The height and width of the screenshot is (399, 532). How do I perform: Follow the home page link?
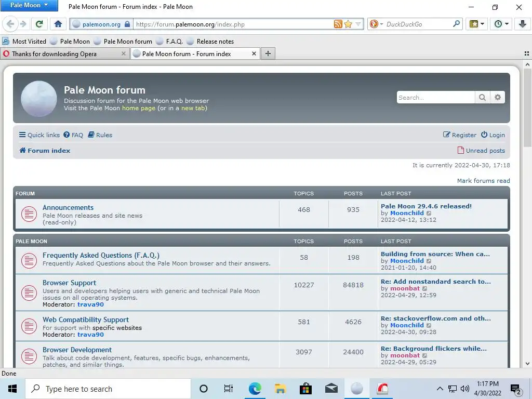138,108
